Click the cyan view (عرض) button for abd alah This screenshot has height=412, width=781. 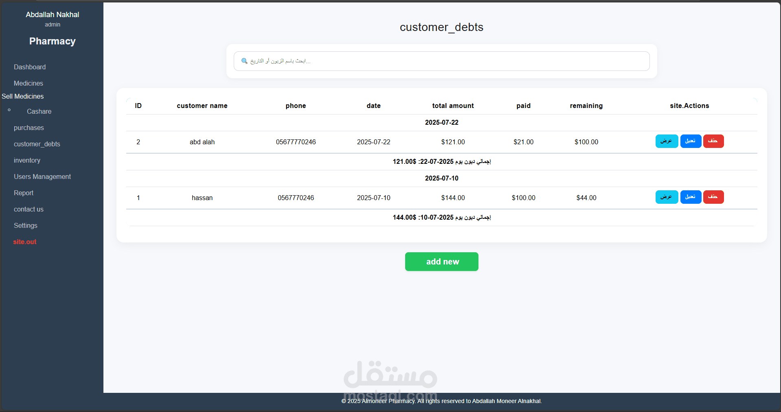click(667, 141)
